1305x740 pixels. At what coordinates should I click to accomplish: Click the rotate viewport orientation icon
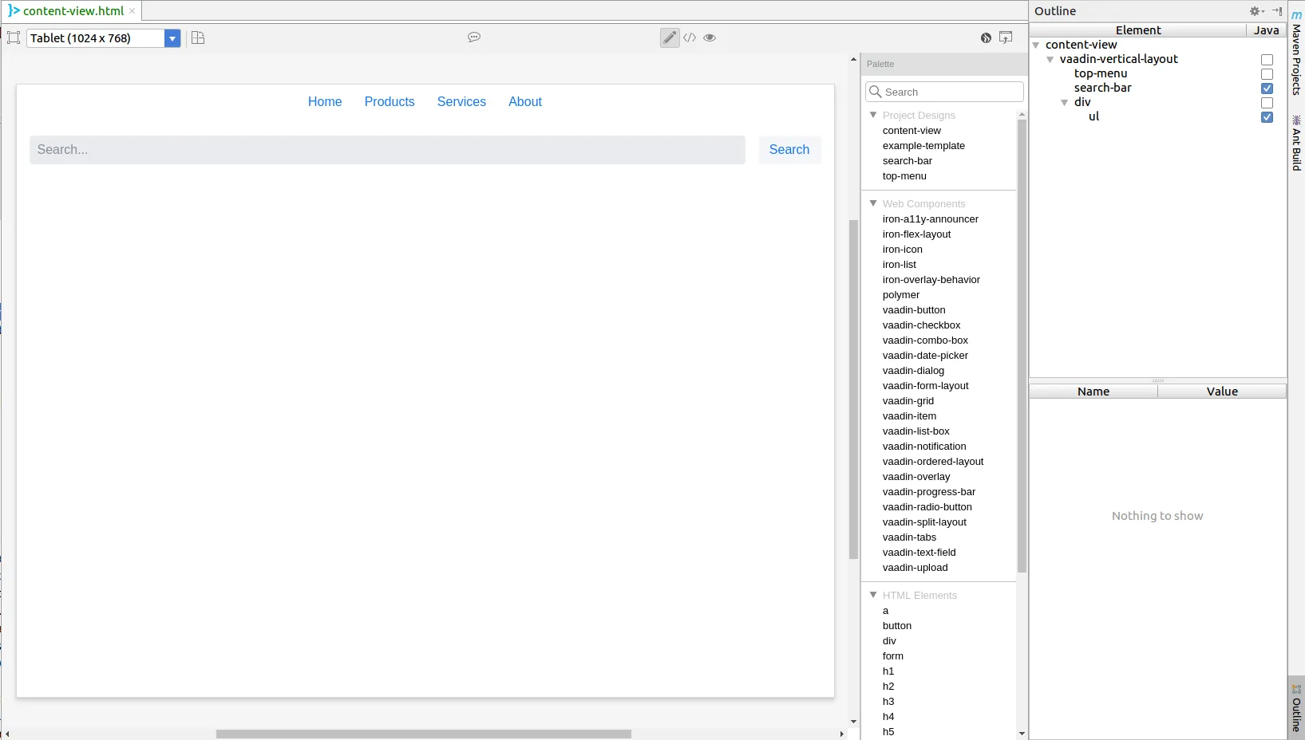(x=197, y=37)
